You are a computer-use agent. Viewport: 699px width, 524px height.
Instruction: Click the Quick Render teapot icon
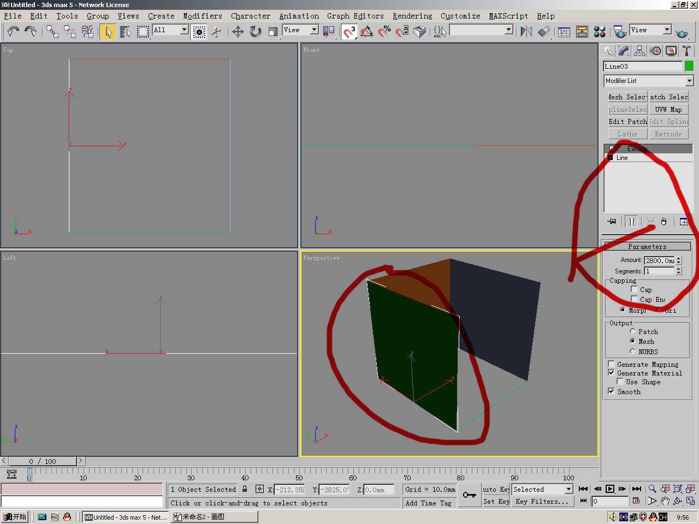tap(683, 33)
